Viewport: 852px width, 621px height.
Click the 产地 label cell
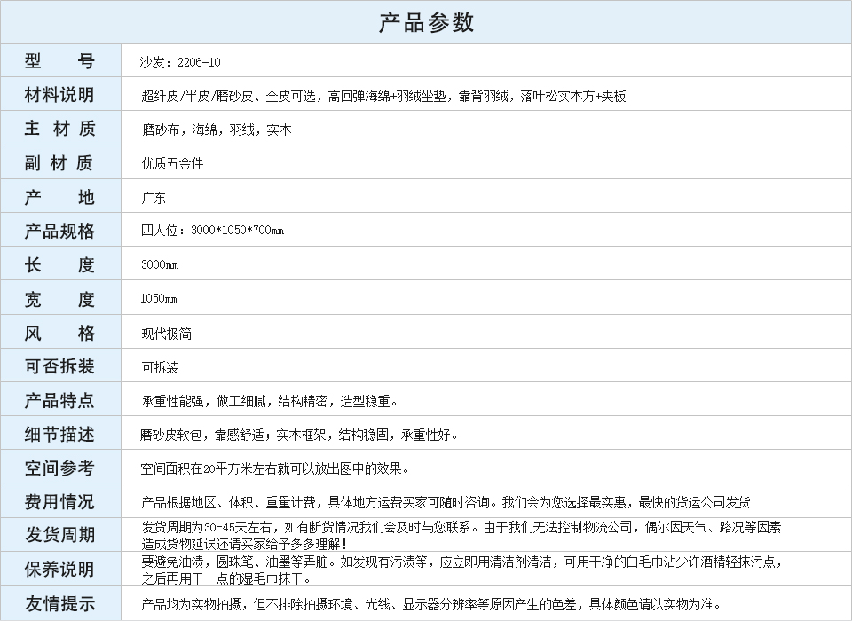tap(60, 195)
